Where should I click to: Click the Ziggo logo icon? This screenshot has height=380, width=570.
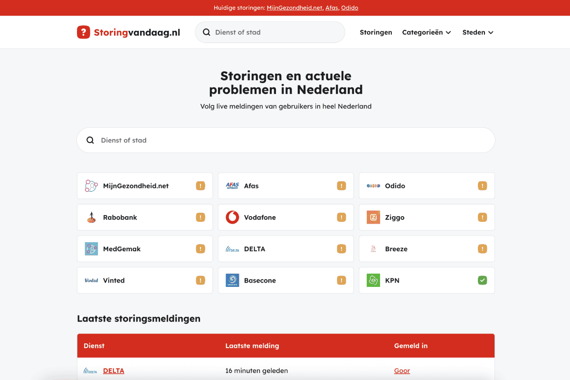pos(373,218)
